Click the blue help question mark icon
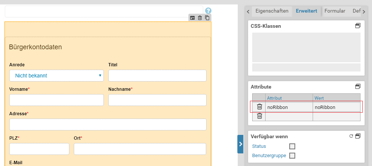Image resolution: width=372 pixels, height=166 pixels. click(x=208, y=11)
